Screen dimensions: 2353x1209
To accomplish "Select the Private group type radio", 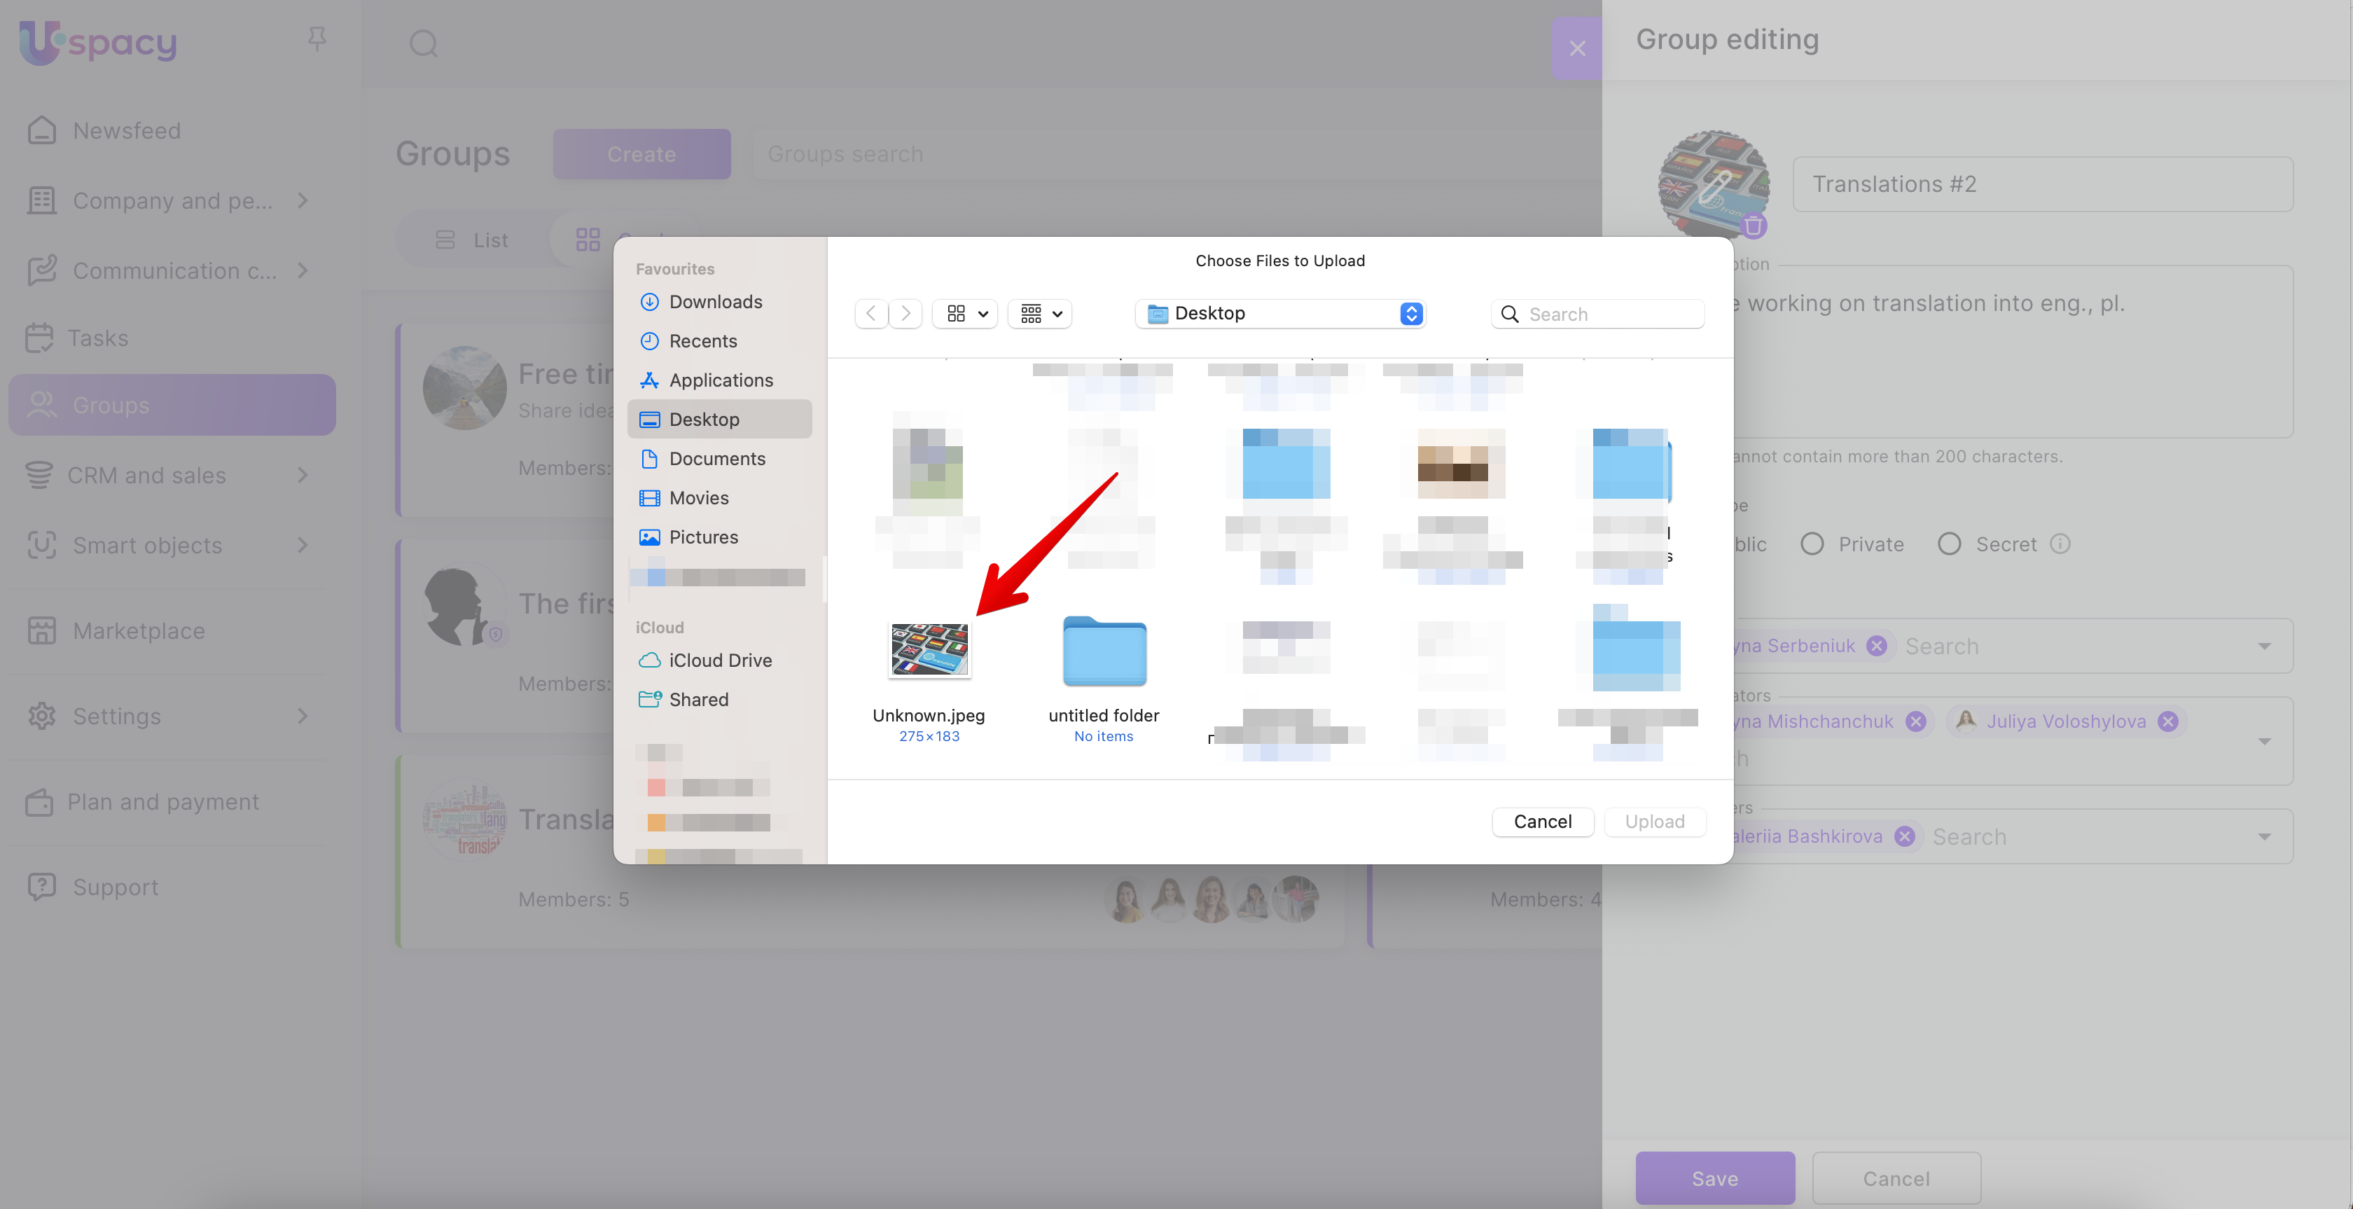I will click(x=1812, y=544).
